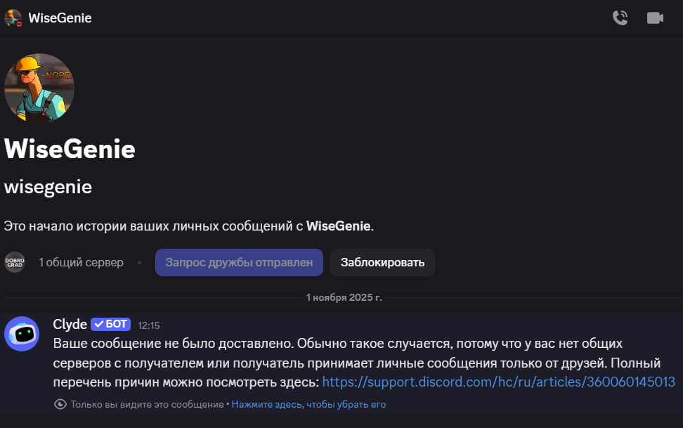Screen dimensions: 683x428
Task: Open WiseGenie's large profile avatar
Action: click(x=39, y=89)
